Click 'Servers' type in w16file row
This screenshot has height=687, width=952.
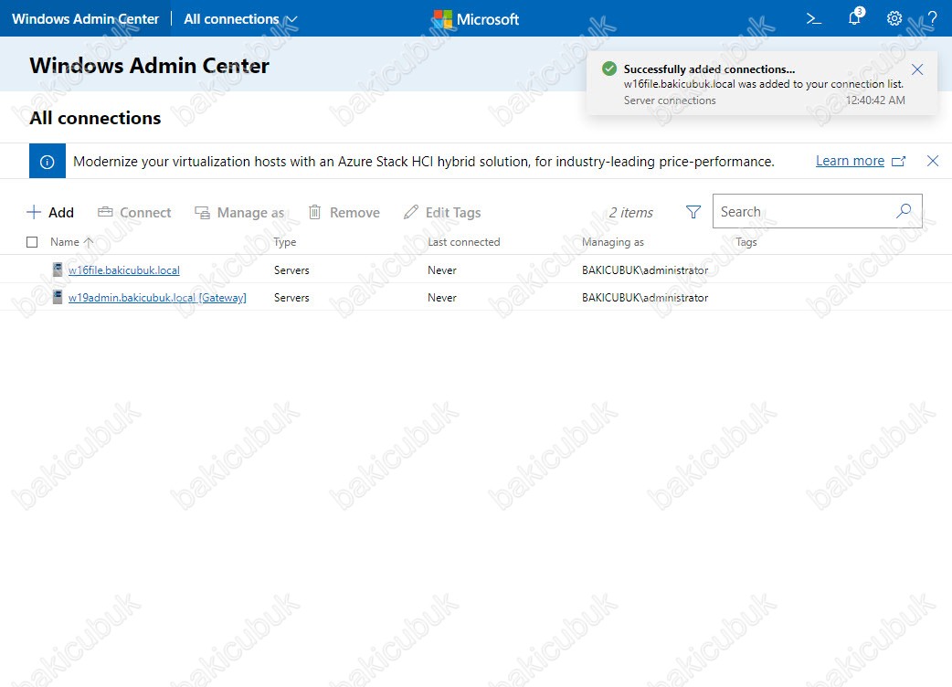pyautogui.click(x=291, y=270)
